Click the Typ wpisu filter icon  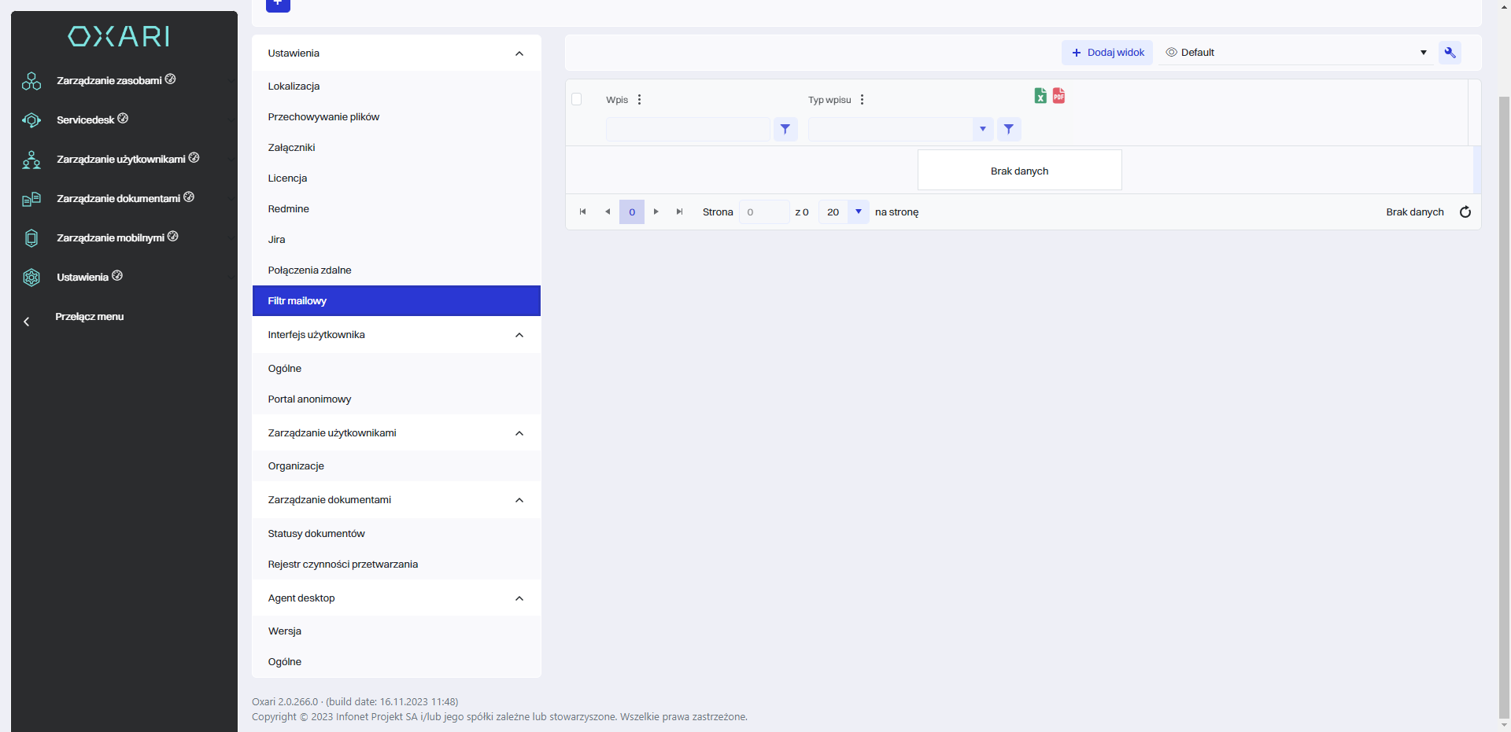tap(1009, 130)
